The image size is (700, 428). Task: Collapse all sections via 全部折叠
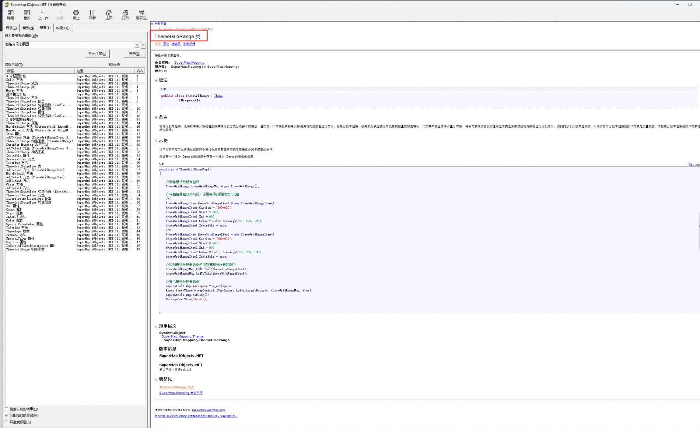[160, 24]
